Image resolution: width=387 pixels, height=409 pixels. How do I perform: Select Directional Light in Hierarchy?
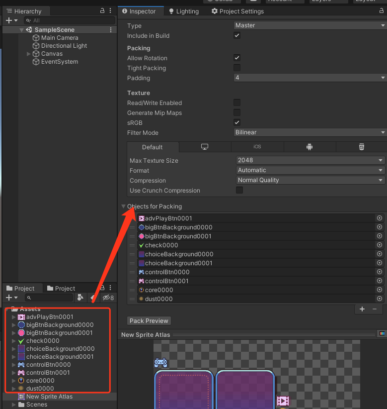pyautogui.click(x=64, y=46)
